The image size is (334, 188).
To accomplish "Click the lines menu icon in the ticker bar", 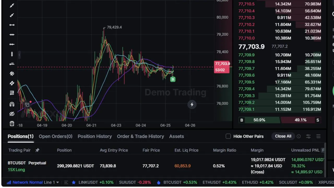I will point(66,182).
